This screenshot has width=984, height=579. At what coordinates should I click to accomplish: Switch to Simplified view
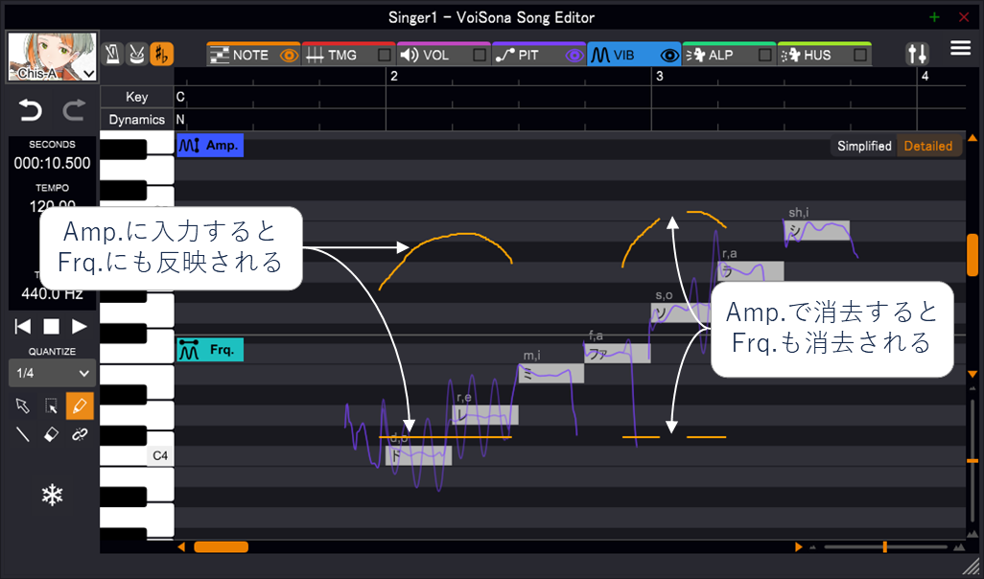click(x=864, y=146)
